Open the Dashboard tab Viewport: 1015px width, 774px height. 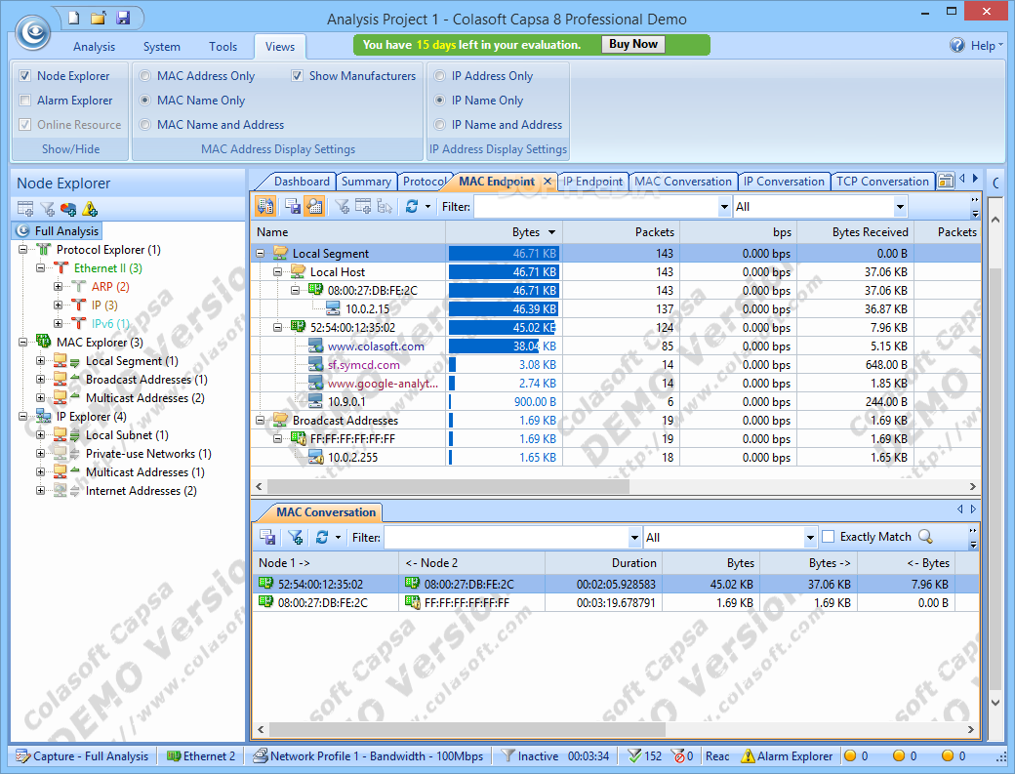click(302, 182)
